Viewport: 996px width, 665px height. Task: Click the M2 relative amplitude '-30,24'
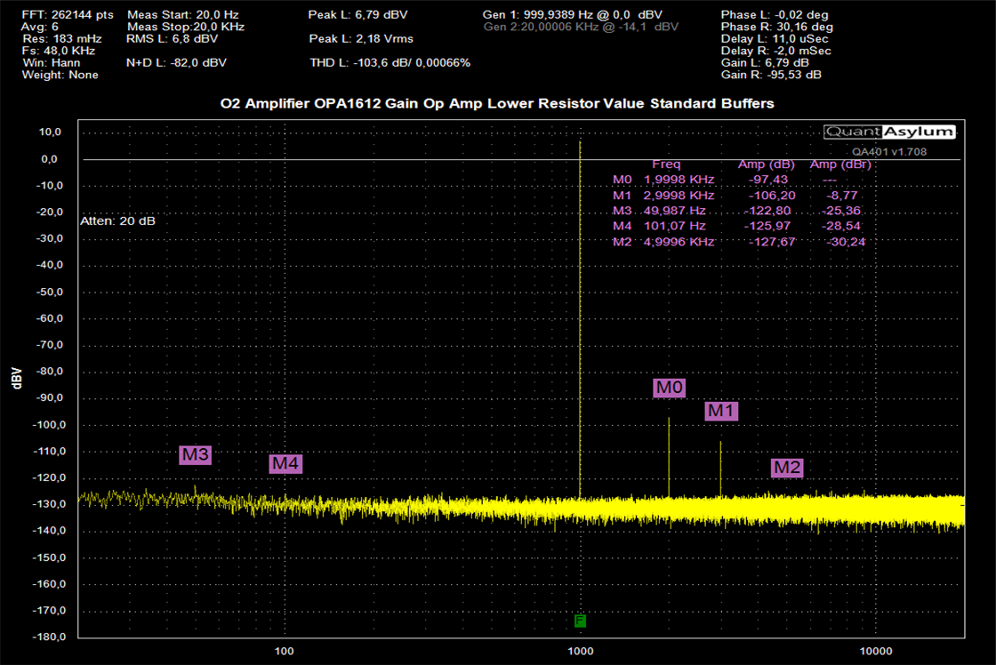pyautogui.click(x=846, y=242)
